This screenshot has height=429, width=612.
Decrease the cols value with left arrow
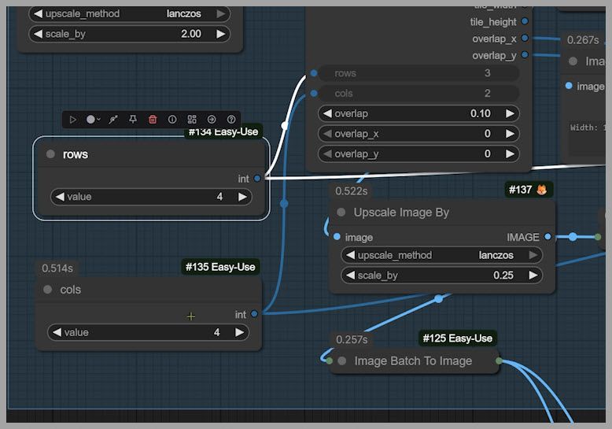coord(57,332)
